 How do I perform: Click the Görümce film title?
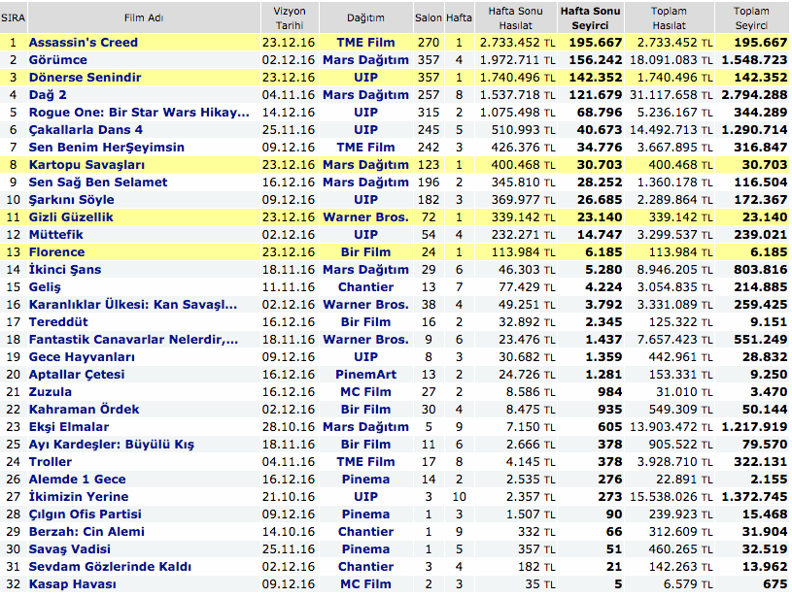point(57,60)
